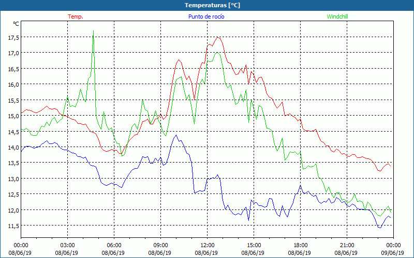Screen dimensions: 414x258
Task: Click the 14,0 y-axis value
Action: pyautogui.click(x=13, y=148)
